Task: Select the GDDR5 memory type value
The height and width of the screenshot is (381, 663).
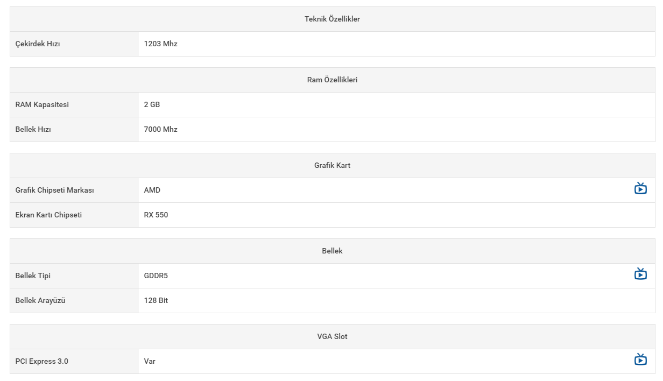Action: [156, 276]
